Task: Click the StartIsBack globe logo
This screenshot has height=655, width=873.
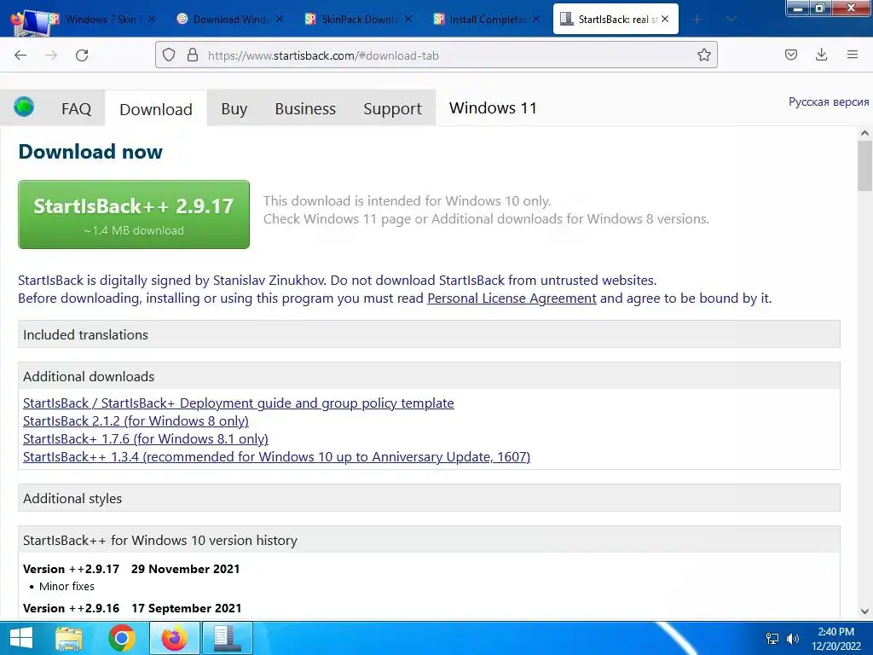Action: pos(24,107)
